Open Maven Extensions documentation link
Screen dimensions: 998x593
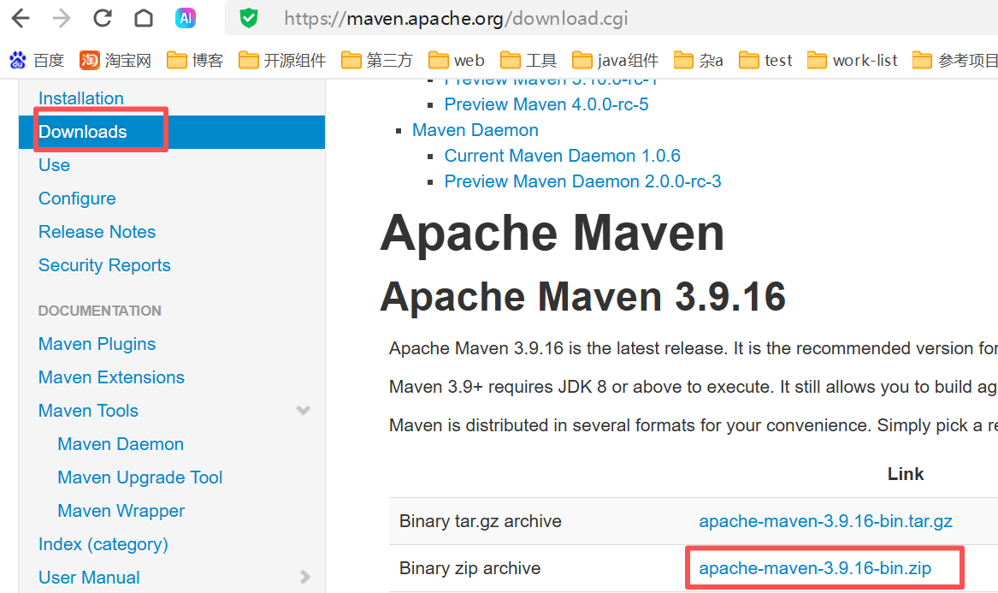click(111, 377)
